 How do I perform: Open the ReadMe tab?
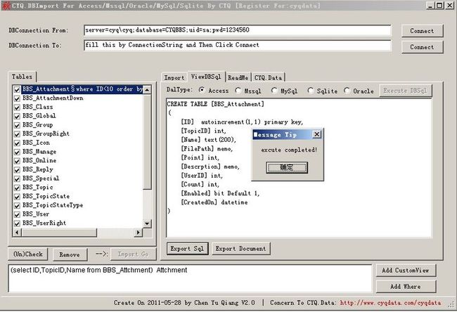[x=238, y=77]
